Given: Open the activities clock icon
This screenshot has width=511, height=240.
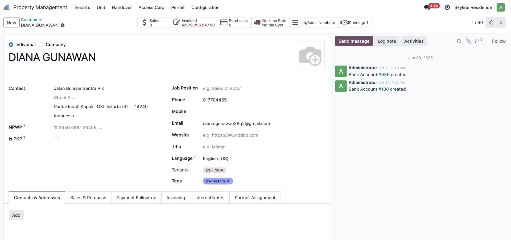Looking at the screenshot, I should [447, 7].
